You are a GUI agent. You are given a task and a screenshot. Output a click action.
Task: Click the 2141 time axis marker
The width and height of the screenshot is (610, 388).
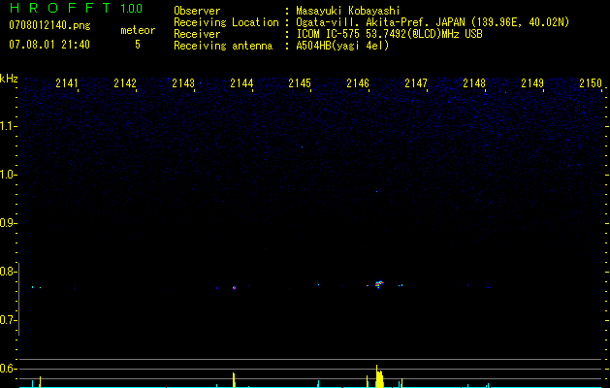tap(67, 83)
